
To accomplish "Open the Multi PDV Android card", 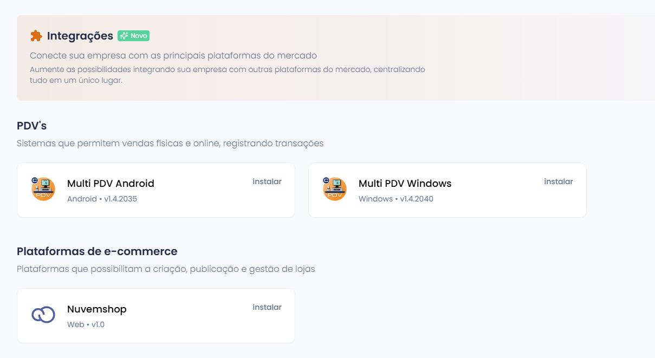I will click(x=155, y=190).
